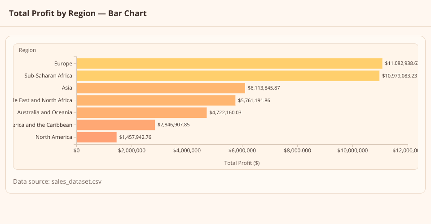Select the Asia bar in chart

coord(161,88)
